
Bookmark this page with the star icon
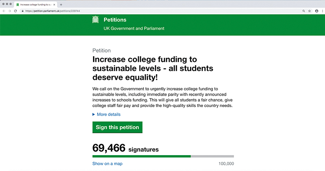point(310,11)
